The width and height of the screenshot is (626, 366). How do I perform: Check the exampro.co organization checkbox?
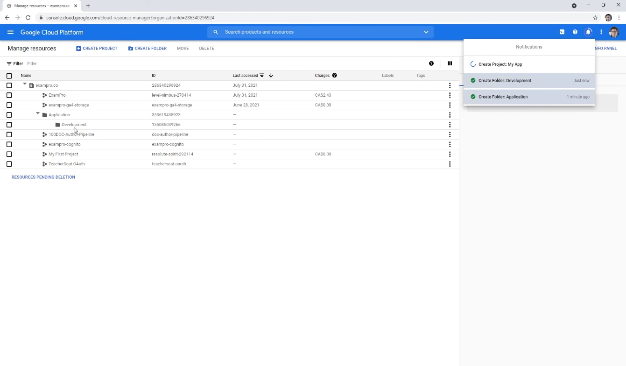9,85
